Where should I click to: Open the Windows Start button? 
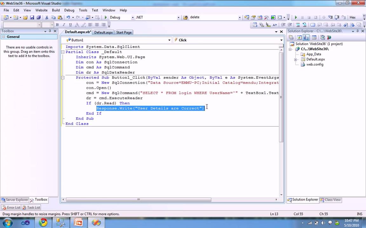tap(7, 223)
